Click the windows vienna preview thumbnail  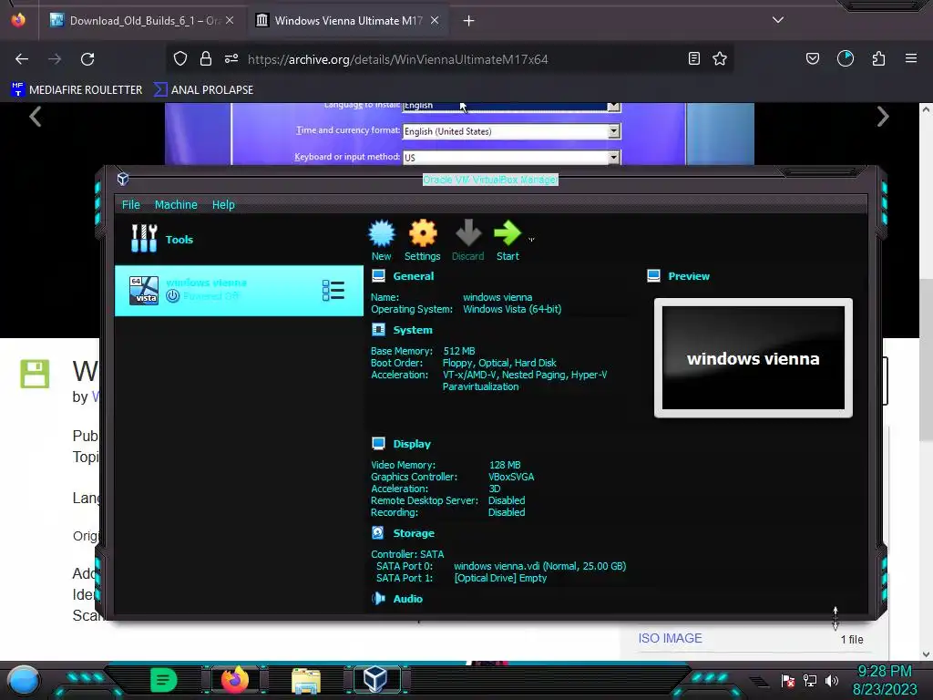click(754, 357)
